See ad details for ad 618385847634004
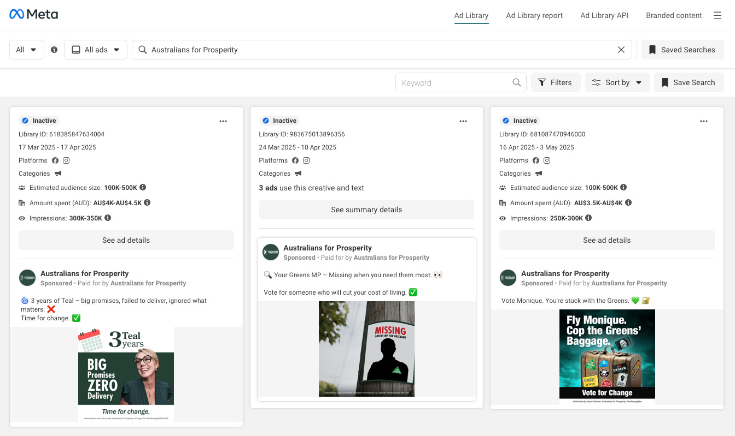Image resolution: width=735 pixels, height=436 pixels. [x=126, y=240]
